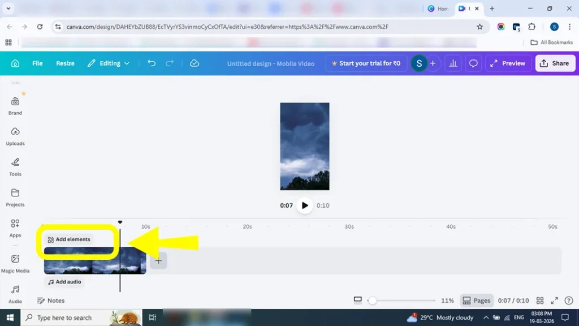Viewport: 579px width, 326px height.
Task: Open the Apps panel in sidebar
Action: pos(15,228)
